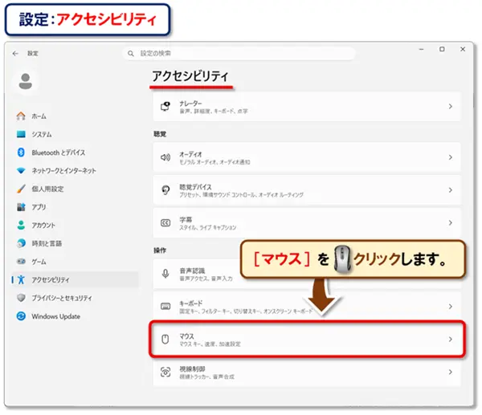This screenshot has width=482, height=415.
Task: Click the マウス mouse icon
Action: point(165,339)
